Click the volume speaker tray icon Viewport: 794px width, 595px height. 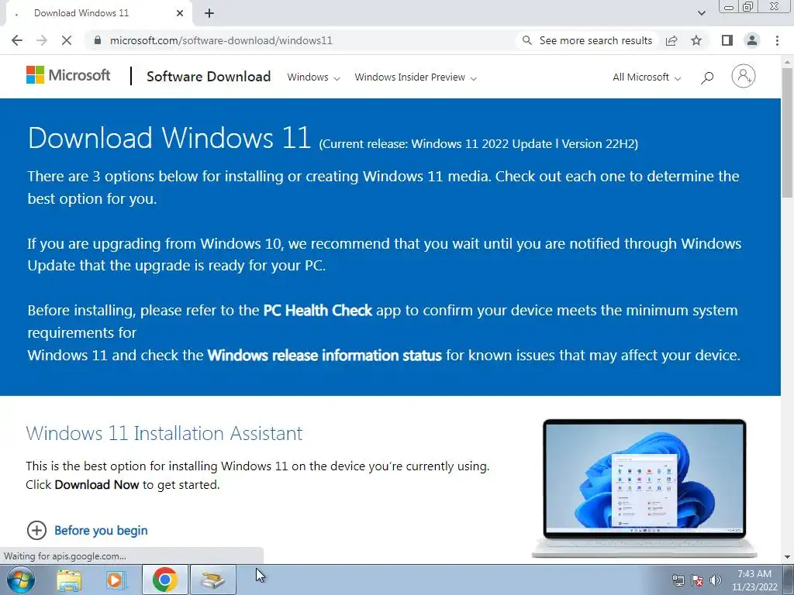click(716, 580)
